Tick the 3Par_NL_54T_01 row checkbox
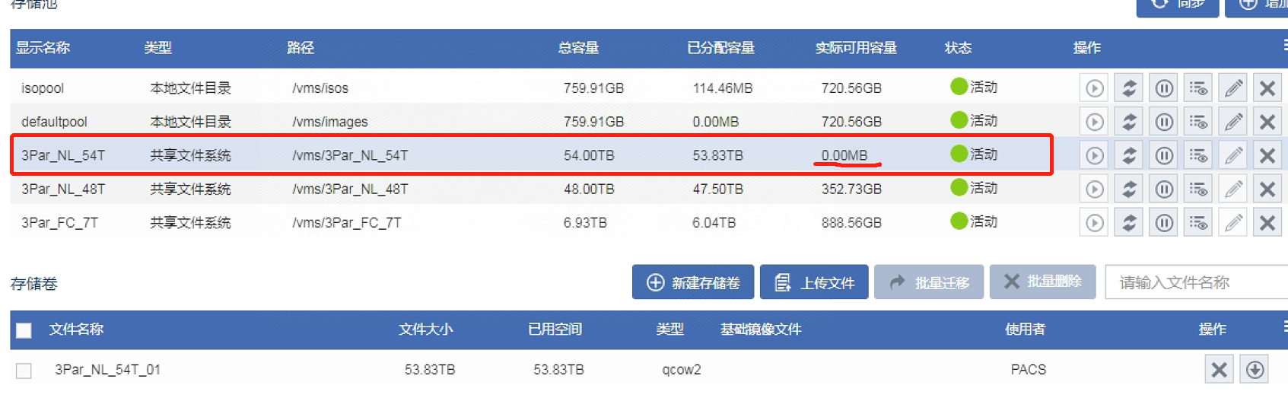Viewport: 1288px width, 398px height. 24,371
